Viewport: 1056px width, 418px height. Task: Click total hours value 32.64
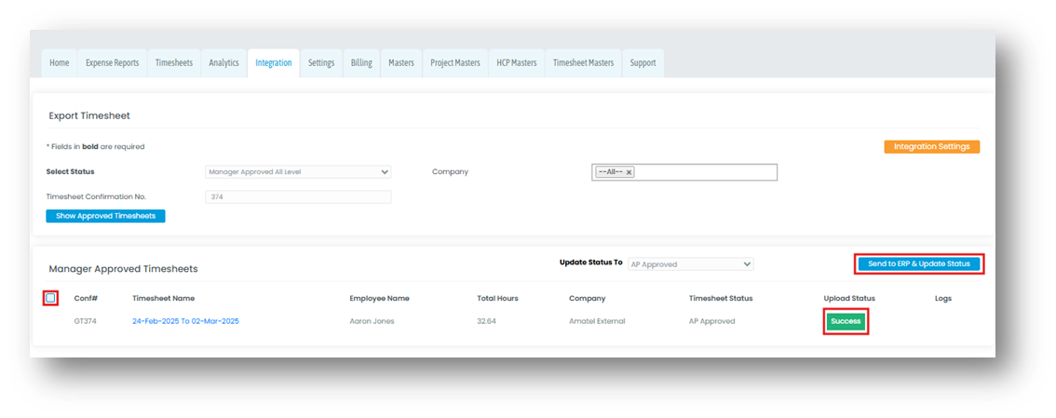[486, 321]
